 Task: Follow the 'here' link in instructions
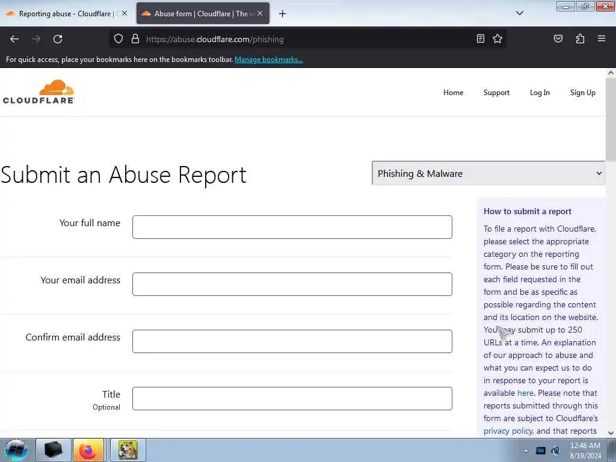click(x=525, y=393)
